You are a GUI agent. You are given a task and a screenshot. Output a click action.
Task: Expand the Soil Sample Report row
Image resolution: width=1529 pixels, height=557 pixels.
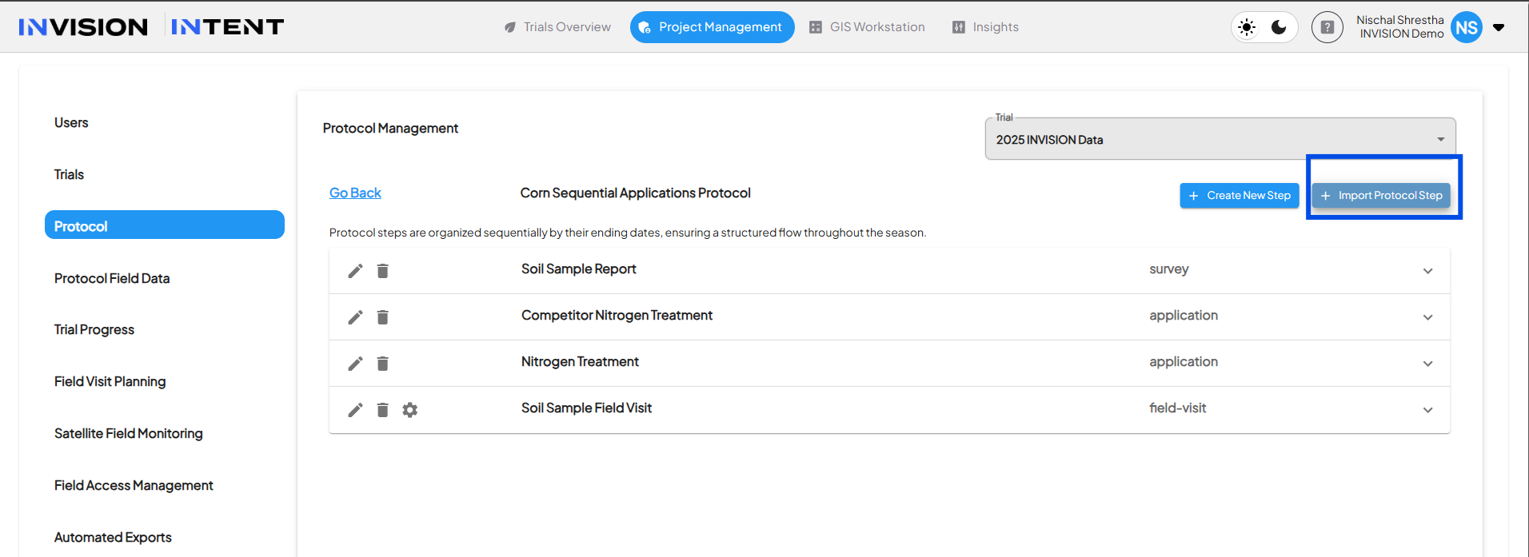click(x=1427, y=271)
